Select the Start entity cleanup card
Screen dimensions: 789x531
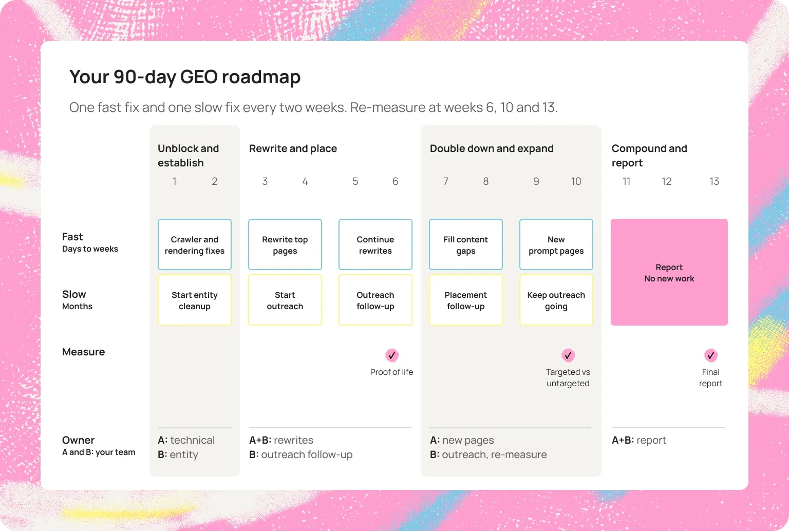point(195,300)
